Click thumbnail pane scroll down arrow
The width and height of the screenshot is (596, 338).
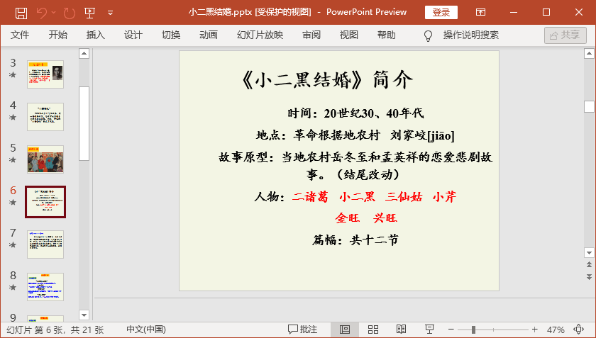tap(84, 315)
